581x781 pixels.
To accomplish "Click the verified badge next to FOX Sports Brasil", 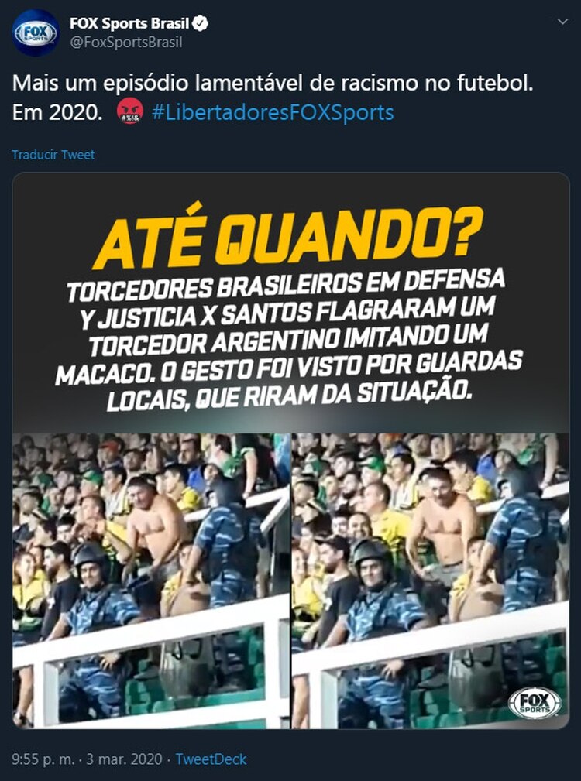I will (201, 23).
